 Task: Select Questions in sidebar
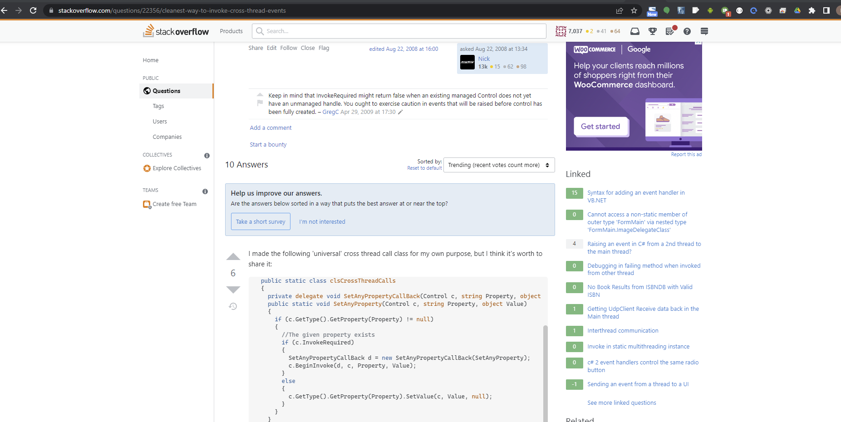pyautogui.click(x=176, y=91)
